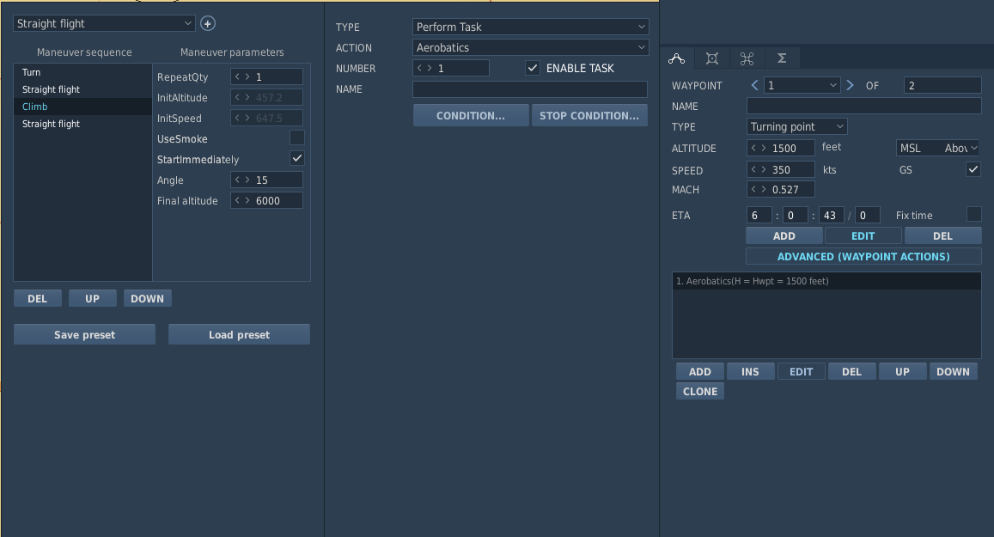Image resolution: width=994 pixels, height=537 pixels.
Task: Open the Straight flight maneuver dropdown
Action: tap(104, 23)
